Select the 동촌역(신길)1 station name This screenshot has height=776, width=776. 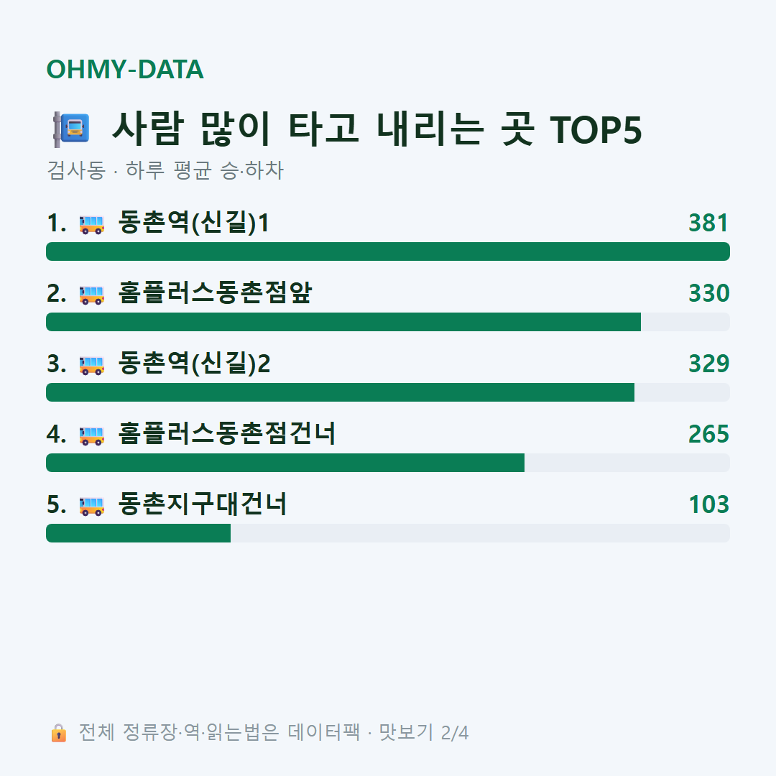tap(193, 223)
